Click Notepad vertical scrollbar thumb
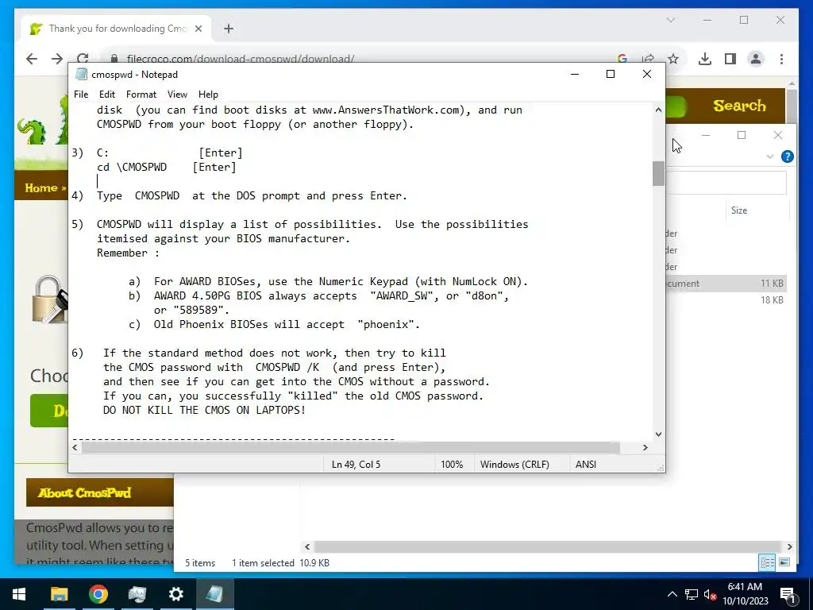This screenshot has width=813, height=610. point(658,173)
